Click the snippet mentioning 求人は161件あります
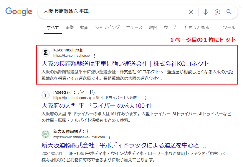 pyautogui.click(x=136, y=117)
